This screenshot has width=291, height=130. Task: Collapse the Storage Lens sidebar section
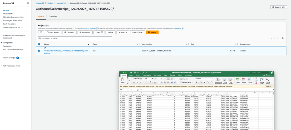coord(1,43)
